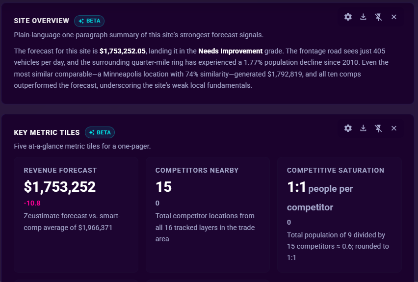Select the Competitors Nearby tile heading
The width and height of the screenshot is (418, 282).
[x=197, y=170]
